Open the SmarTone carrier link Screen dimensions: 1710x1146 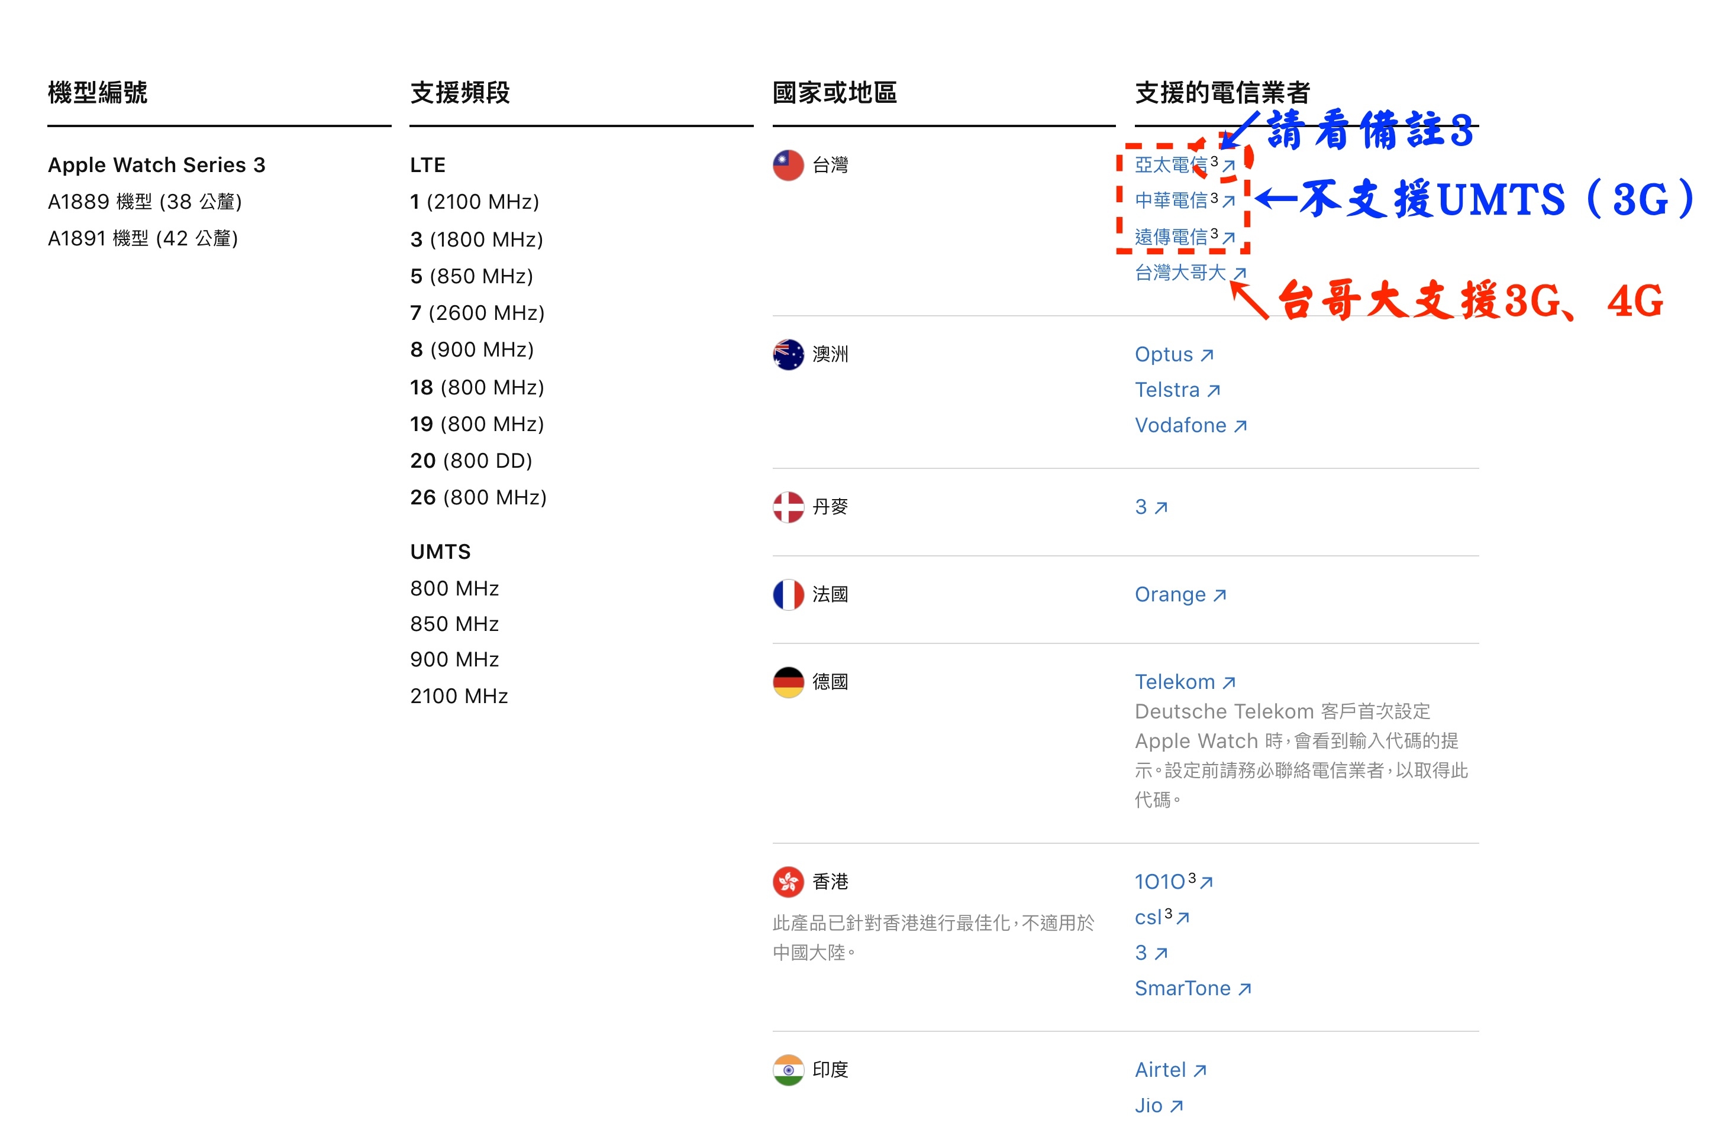(x=1193, y=988)
